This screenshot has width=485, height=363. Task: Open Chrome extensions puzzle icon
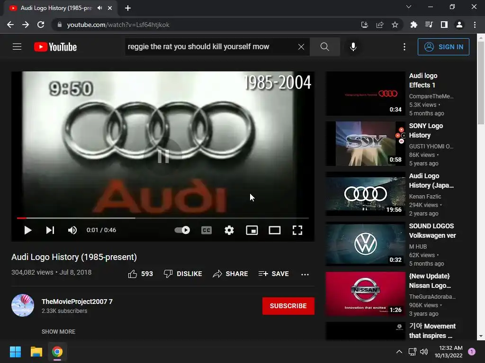click(x=413, y=25)
